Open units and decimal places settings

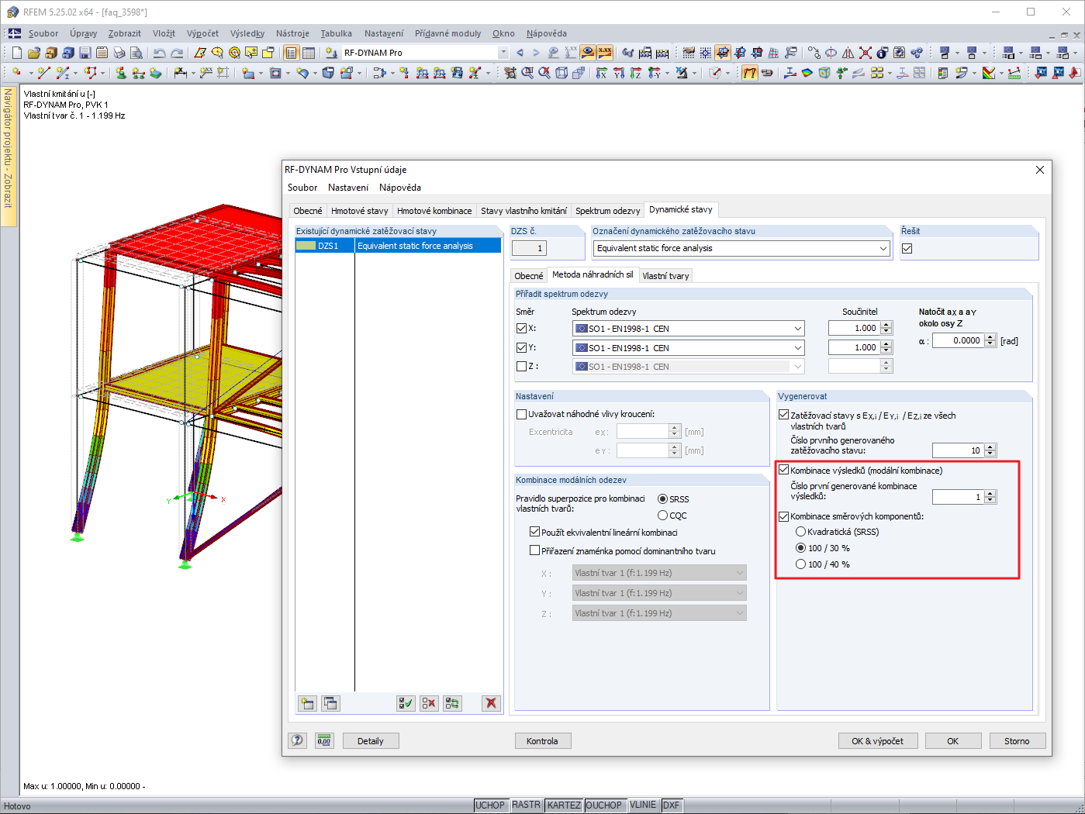pos(323,740)
